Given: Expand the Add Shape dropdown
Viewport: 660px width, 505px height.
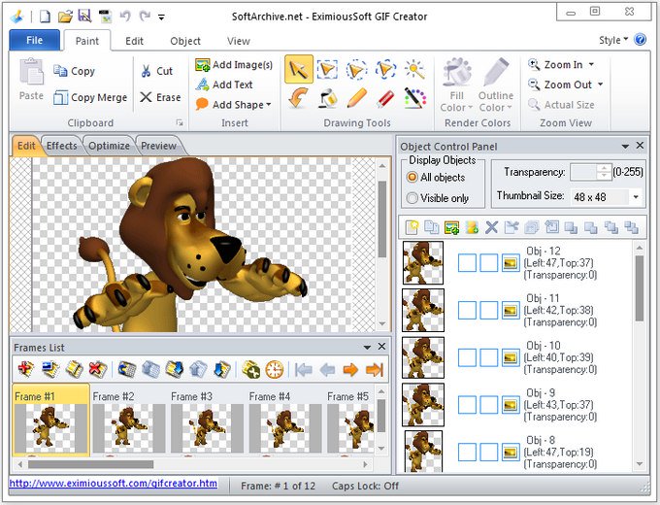Looking at the screenshot, I should click(x=269, y=105).
